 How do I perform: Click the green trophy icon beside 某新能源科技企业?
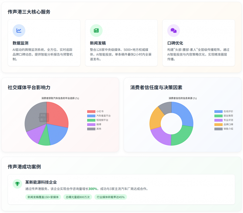17,184
